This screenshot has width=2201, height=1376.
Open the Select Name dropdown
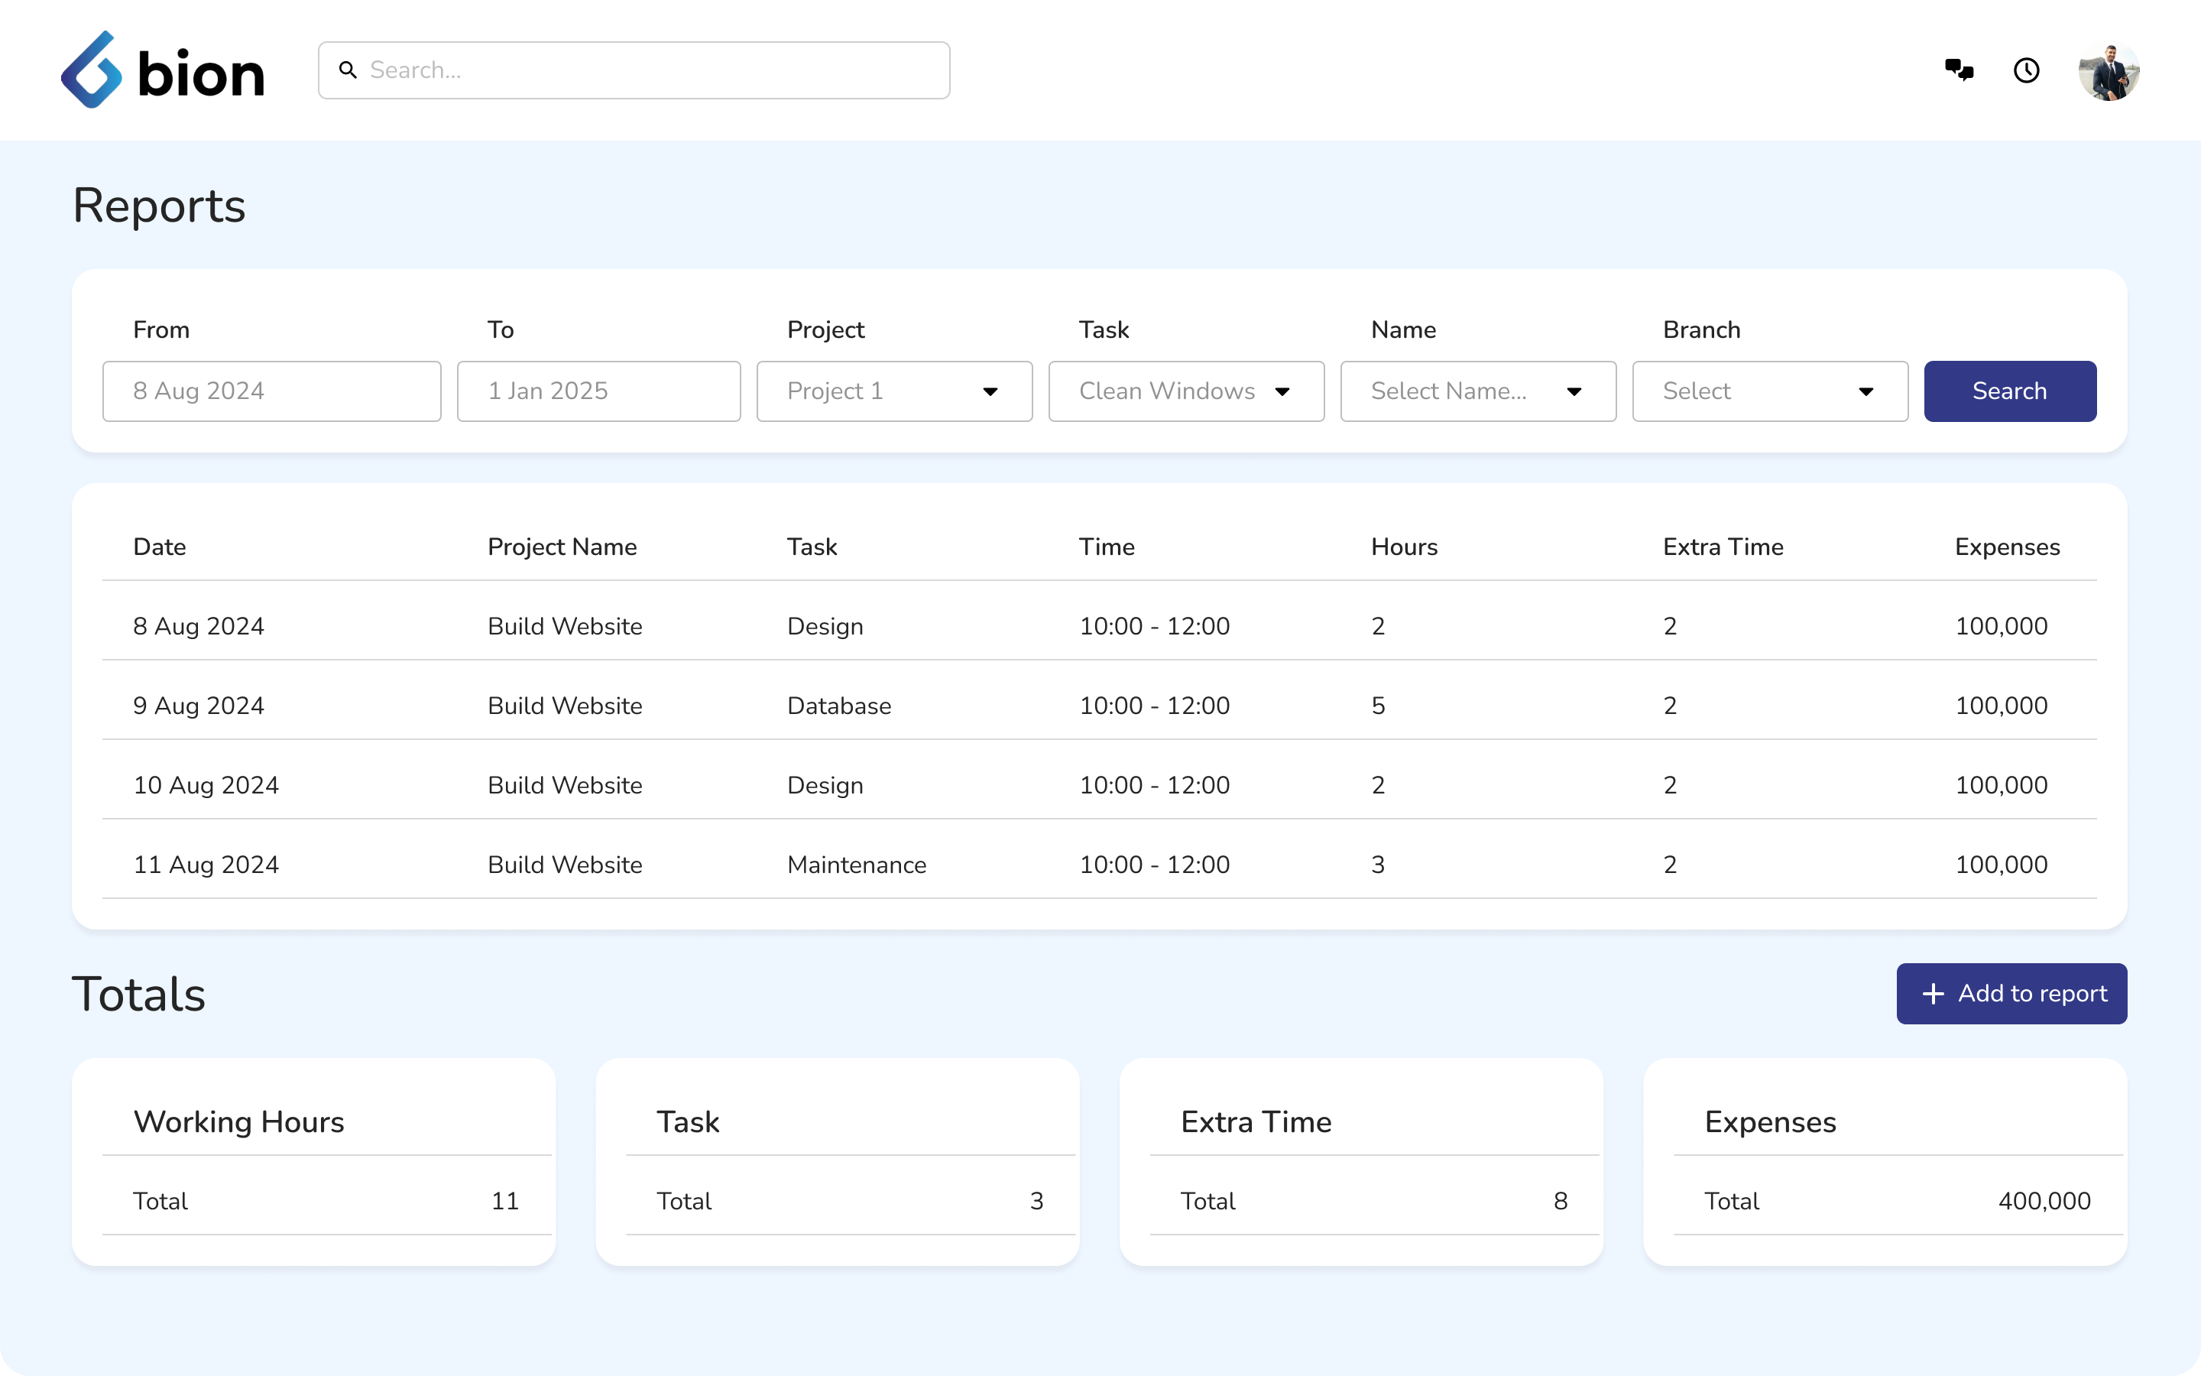pos(1477,391)
